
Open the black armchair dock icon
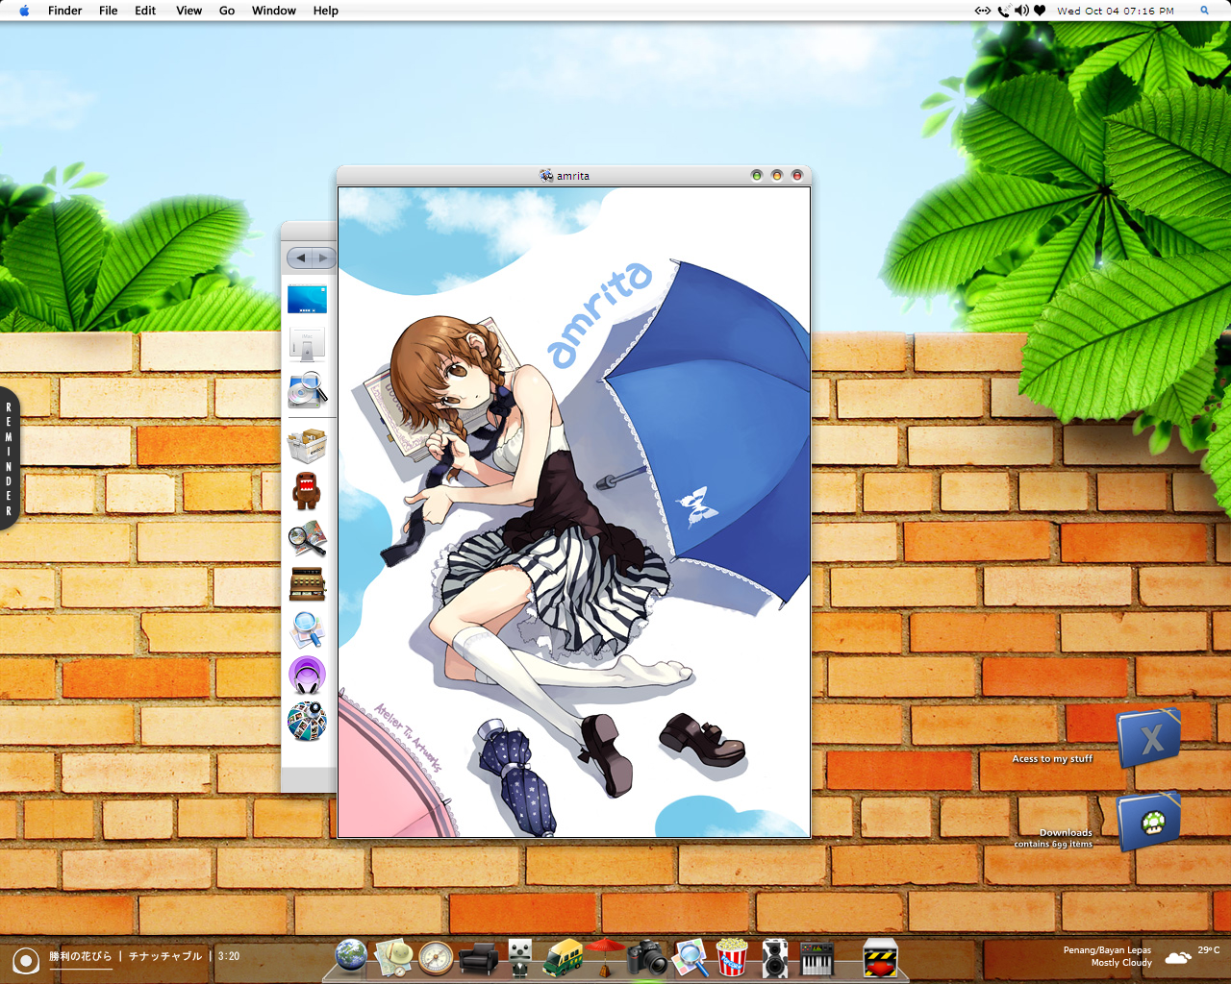tap(478, 958)
